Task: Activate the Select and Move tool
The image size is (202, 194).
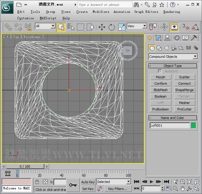Action: 102,27
